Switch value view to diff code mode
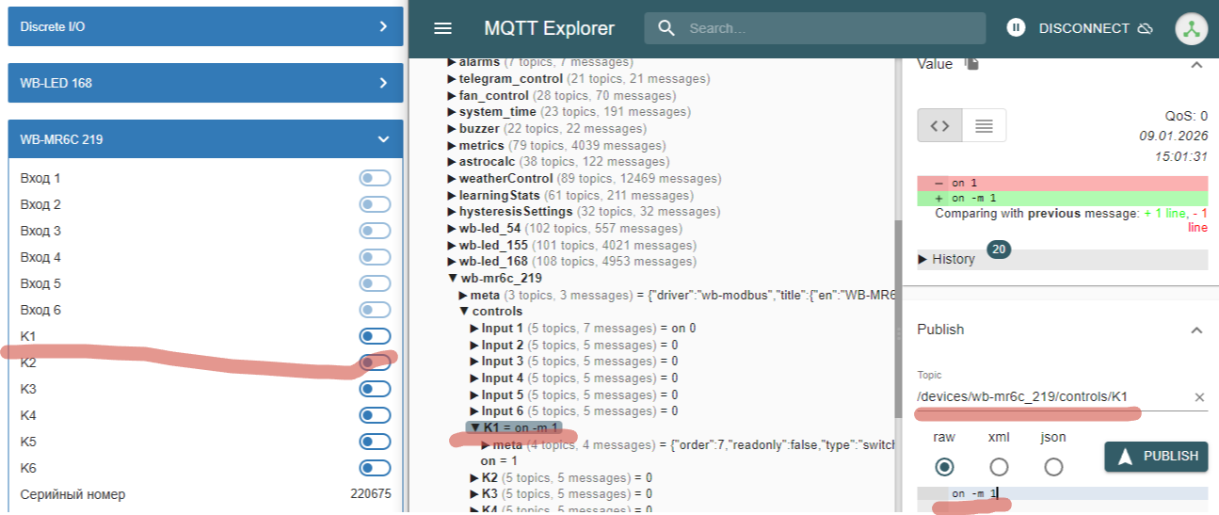 coord(939,125)
